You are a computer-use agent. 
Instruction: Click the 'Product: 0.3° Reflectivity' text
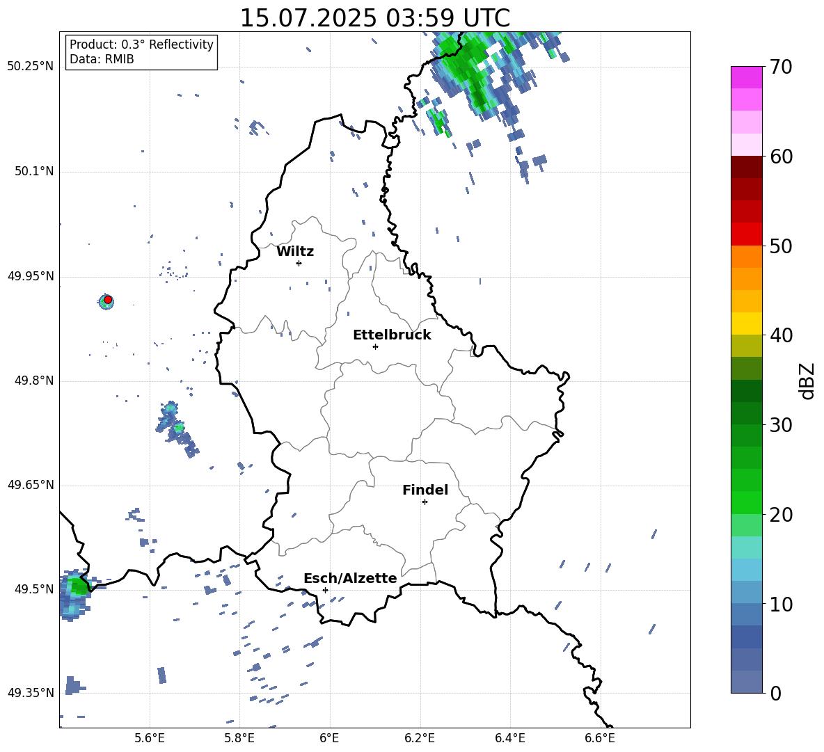(141, 45)
